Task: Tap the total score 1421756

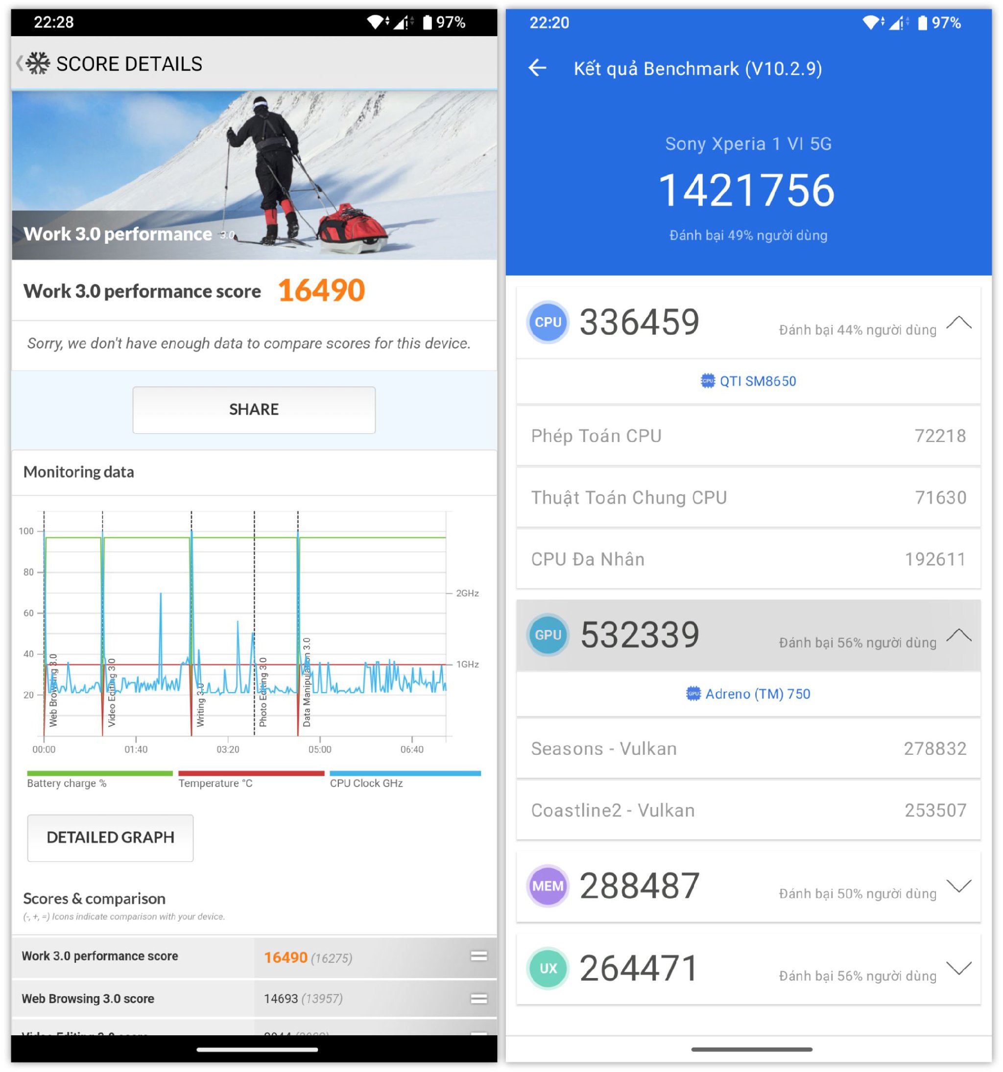Action: (747, 190)
